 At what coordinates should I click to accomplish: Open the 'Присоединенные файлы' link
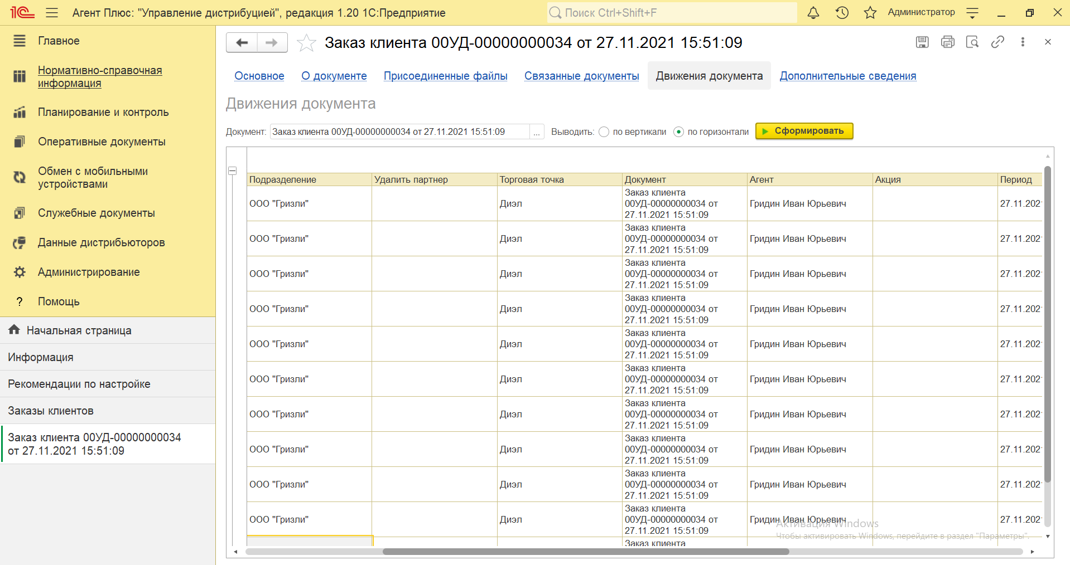tap(445, 76)
